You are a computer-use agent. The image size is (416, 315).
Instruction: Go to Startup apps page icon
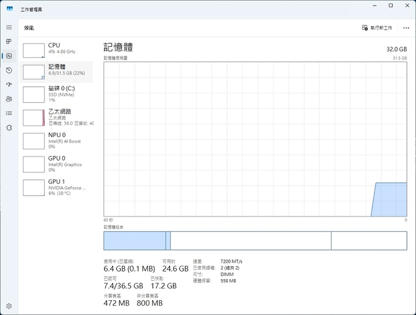(9, 84)
